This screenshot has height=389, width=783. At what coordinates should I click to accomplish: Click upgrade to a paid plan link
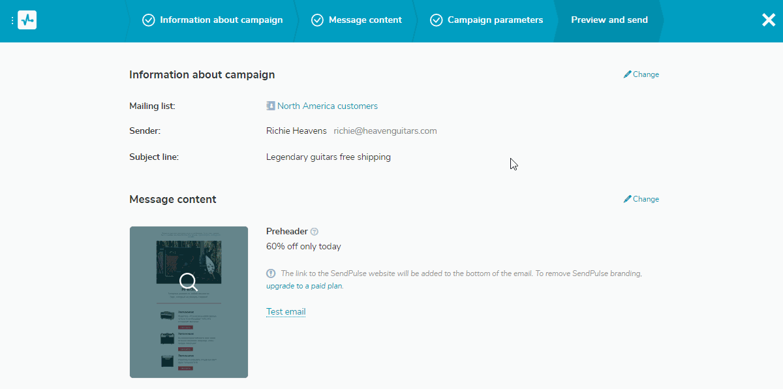click(304, 286)
